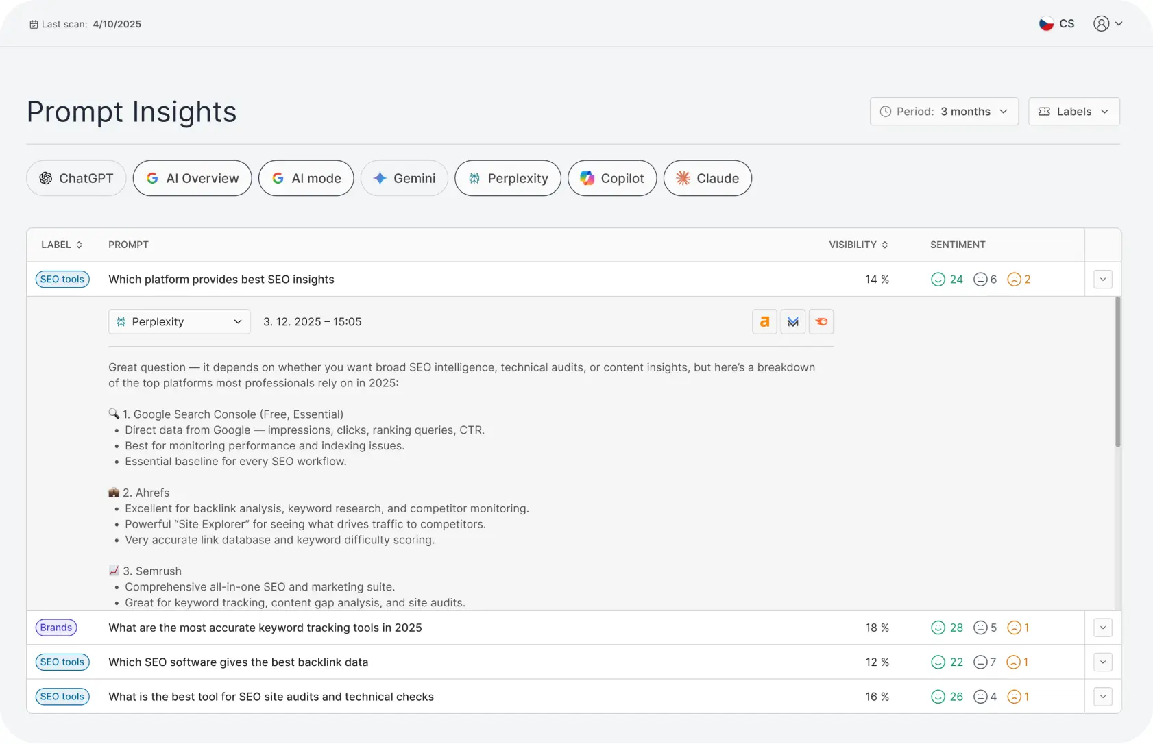This screenshot has height=744, width=1153.
Task: Open the Labels dropdown
Action: click(x=1073, y=112)
